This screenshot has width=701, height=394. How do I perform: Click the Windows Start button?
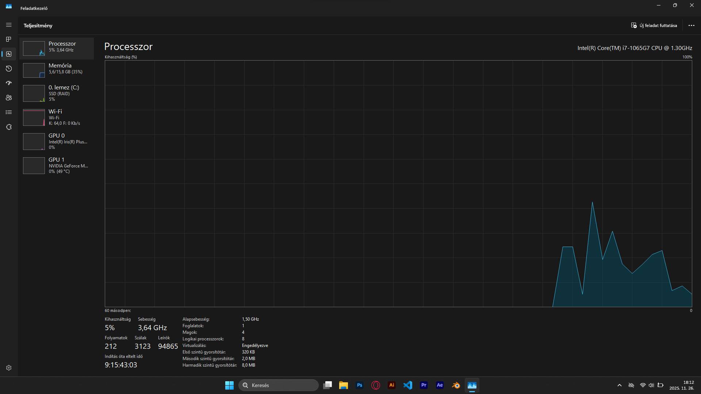pyautogui.click(x=229, y=385)
